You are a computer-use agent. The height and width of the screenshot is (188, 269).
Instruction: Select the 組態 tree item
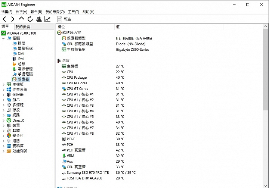pos(16,141)
